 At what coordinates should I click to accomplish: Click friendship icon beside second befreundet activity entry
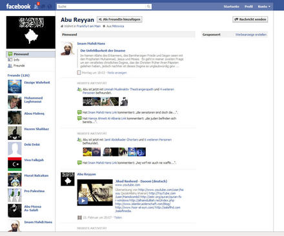pyautogui.click(x=79, y=140)
